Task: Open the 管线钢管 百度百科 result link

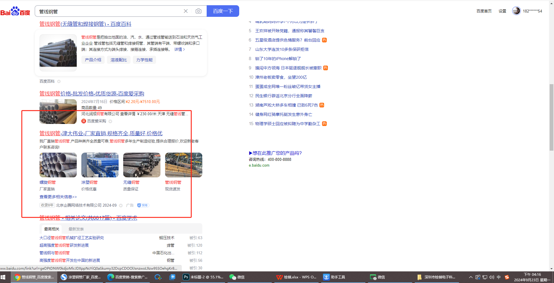Action: point(85,24)
